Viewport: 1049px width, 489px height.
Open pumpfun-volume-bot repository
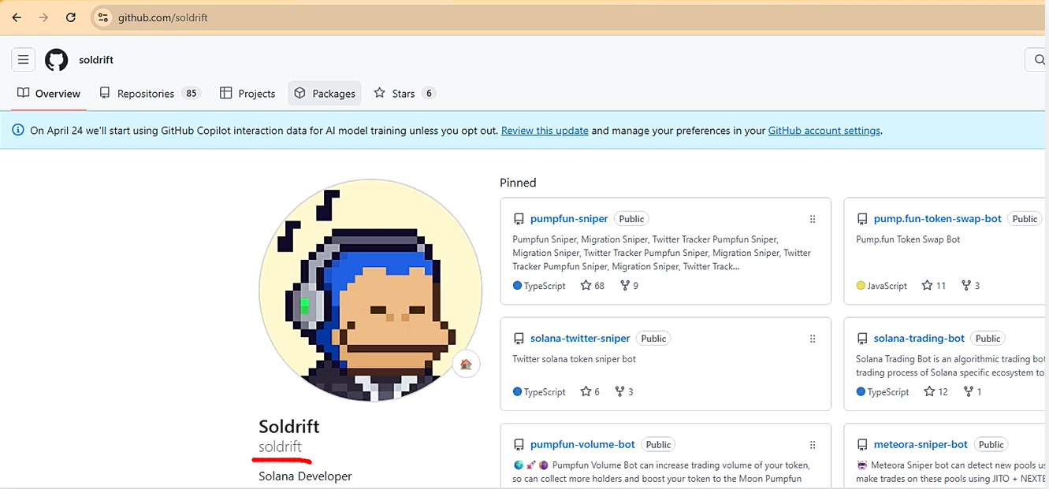coord(582,445)
